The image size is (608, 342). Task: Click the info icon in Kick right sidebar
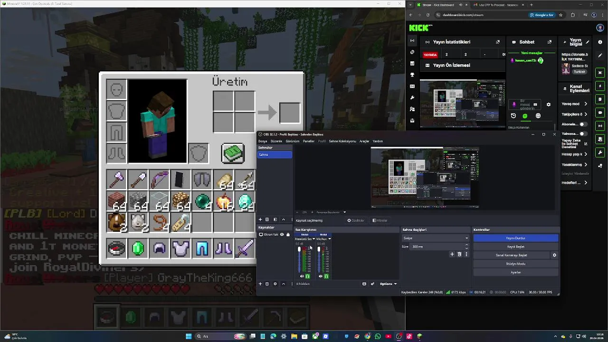600,42
